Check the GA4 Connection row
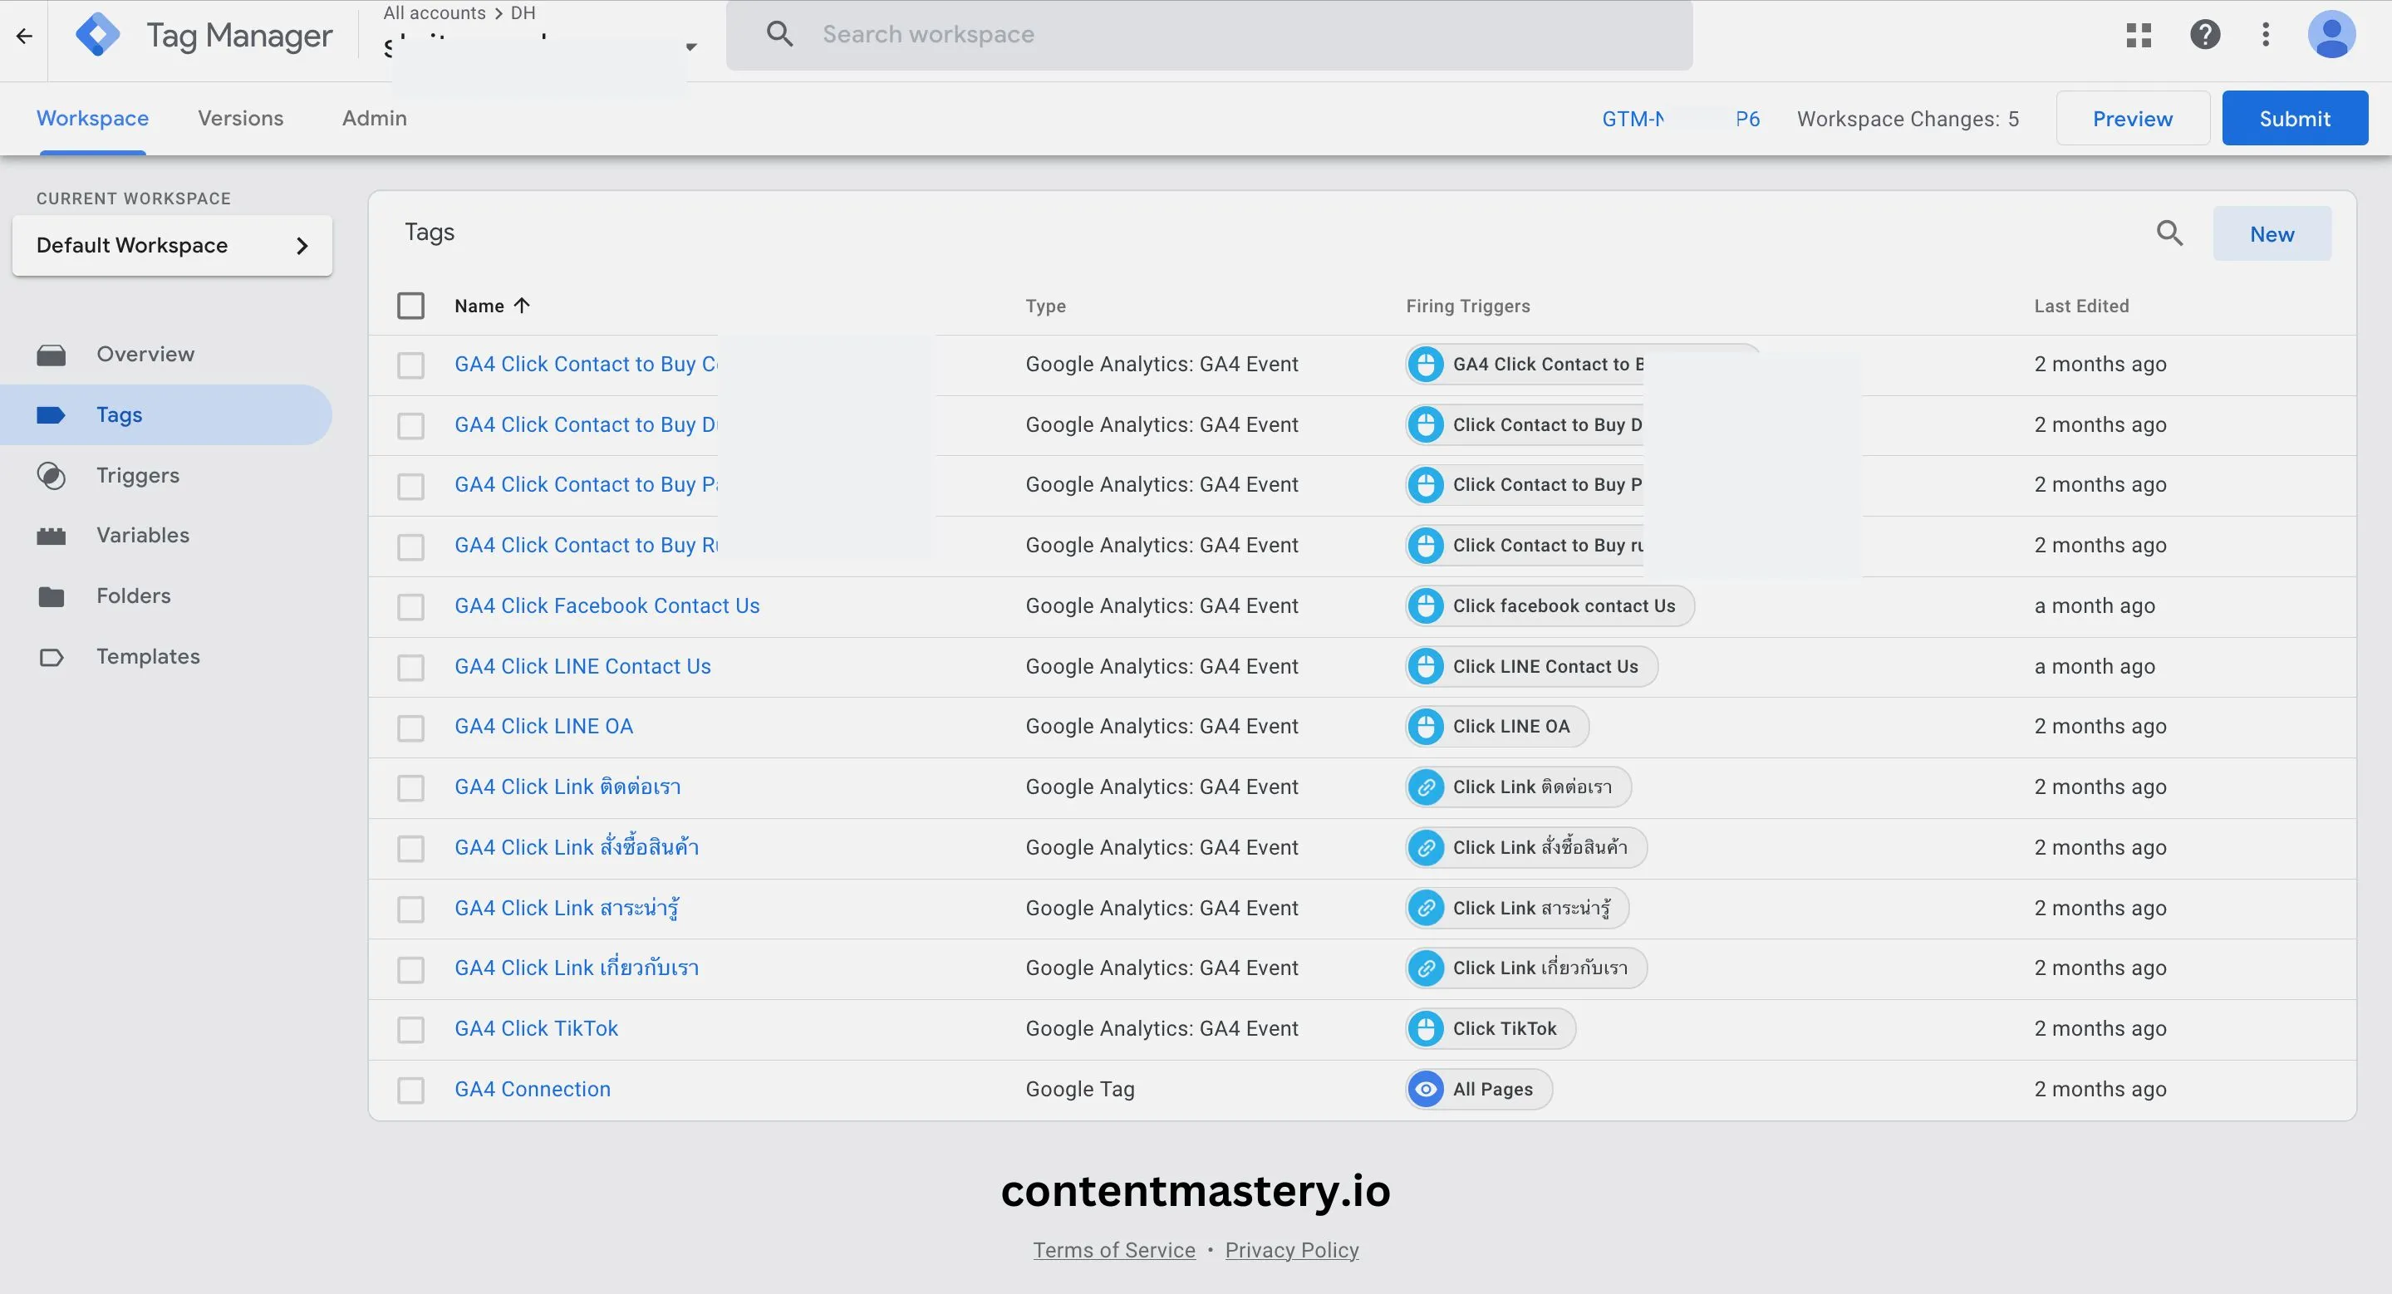This screenshot has height=1294, width=2392. (410, 1090)
